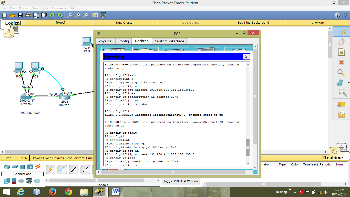Open the drawing palette icon
The height and width of the screenshot is (197, 350).
coord(95,15)
